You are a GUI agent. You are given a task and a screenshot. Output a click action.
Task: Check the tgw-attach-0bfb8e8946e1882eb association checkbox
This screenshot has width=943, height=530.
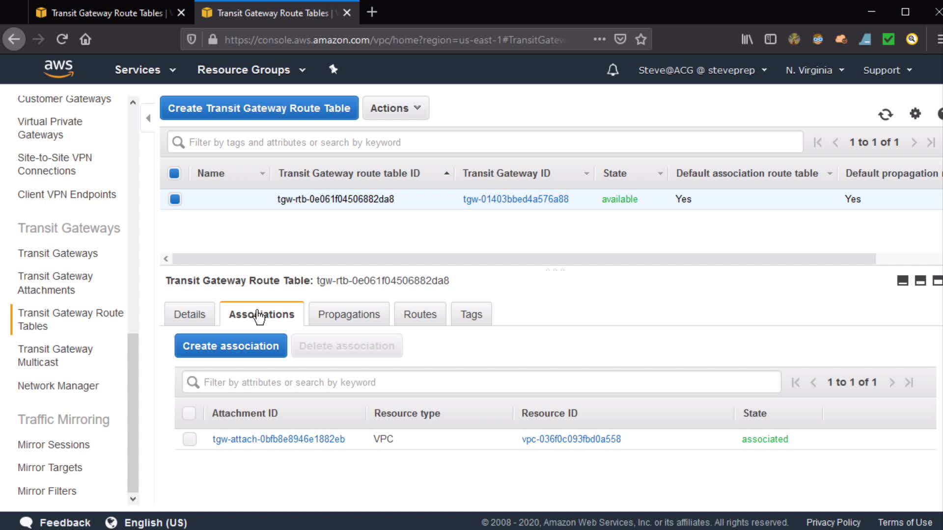click(190, 439)
